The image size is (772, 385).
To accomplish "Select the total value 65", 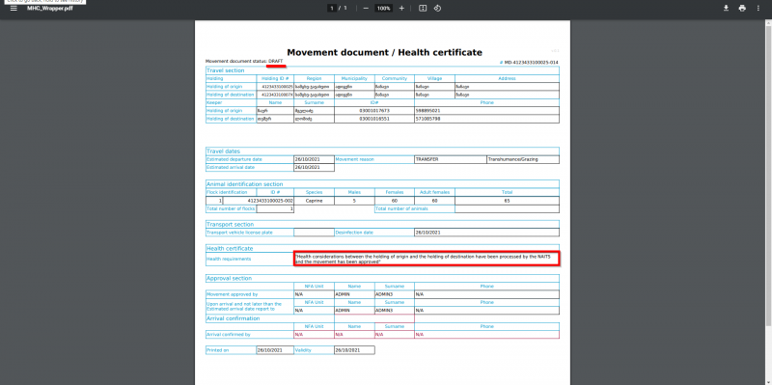I will [508, 201].
